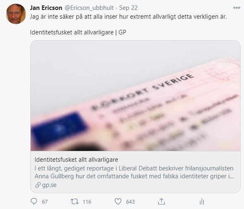Click the retweet arrows icon
Image resolution: width=244 pixels, height=209 pixels.
click(x=75, y=202)
